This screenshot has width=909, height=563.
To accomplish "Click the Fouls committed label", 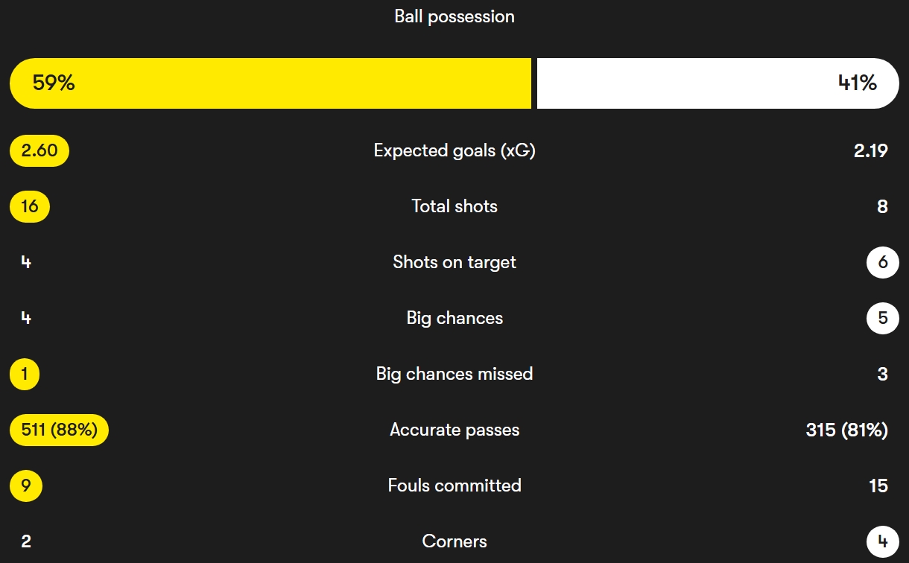I will 454,486.
